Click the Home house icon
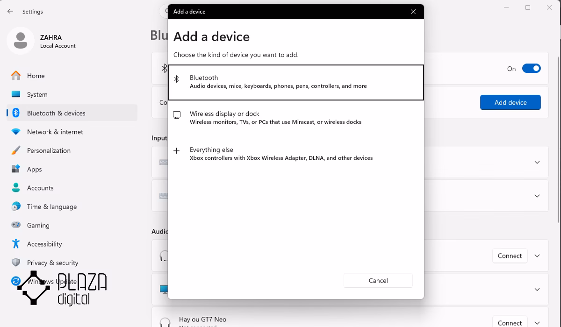The image size is (561, 327). [16, 75]
